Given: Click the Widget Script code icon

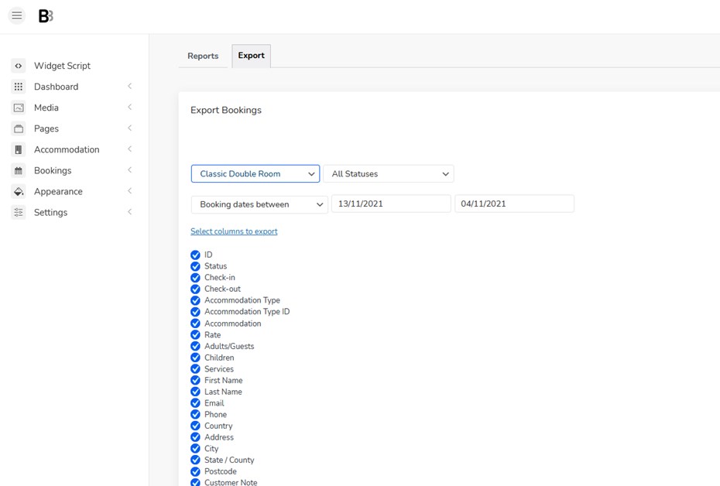Looking at the screenshot, I should (19, 66).
